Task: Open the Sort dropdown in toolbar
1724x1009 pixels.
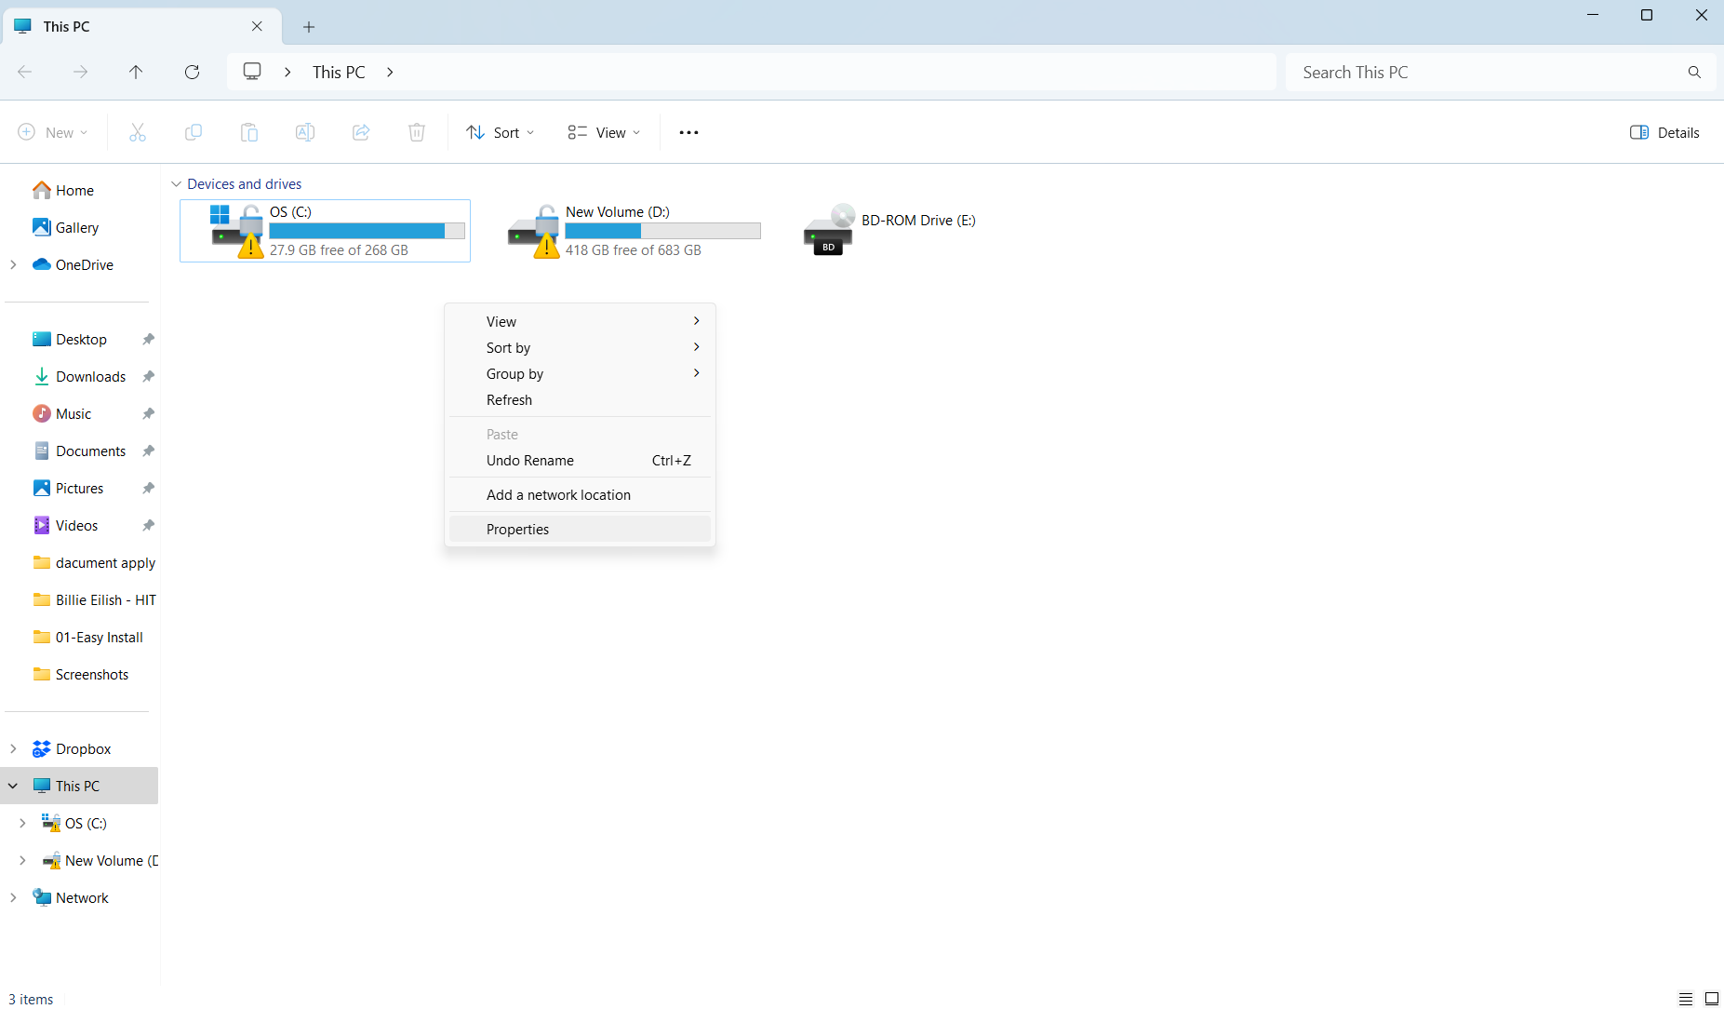Action: pyautogui.click(x=501, y=132)
